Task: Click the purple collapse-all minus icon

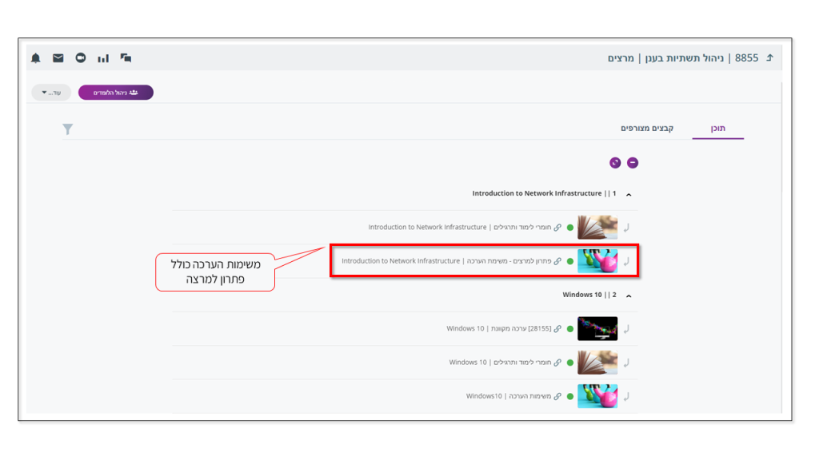Action: [633, 163]
